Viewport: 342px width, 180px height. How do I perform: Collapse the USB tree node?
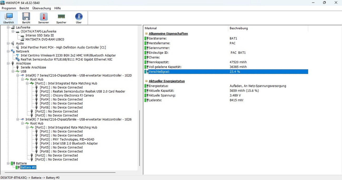13,71
